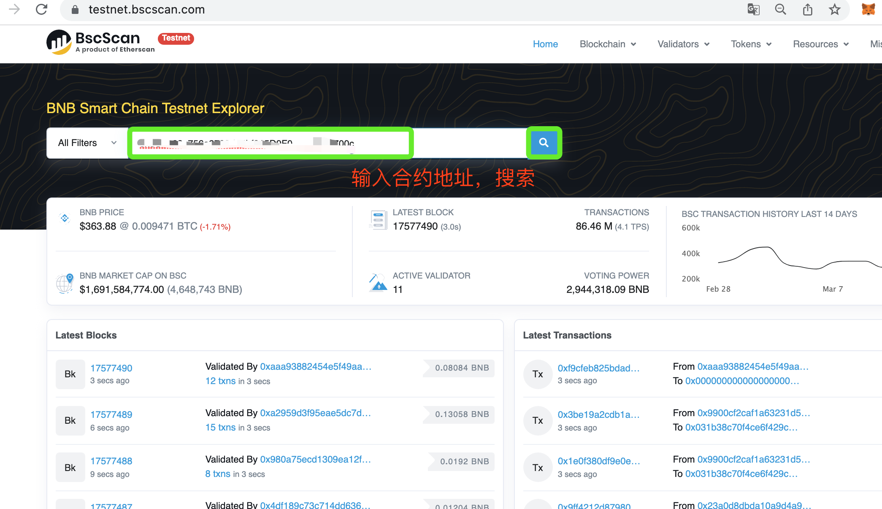Click the Tx icon for 0xf9cfeb825bdad
Viewport: 882px width, 509px height.
click(x=538, y=374)
